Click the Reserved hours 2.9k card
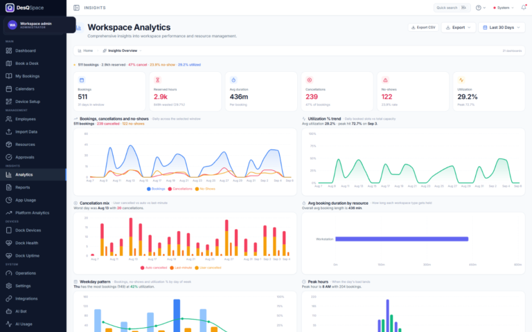Image resolution: width=532 pixels, height=332 pixels. pos(185,91)
